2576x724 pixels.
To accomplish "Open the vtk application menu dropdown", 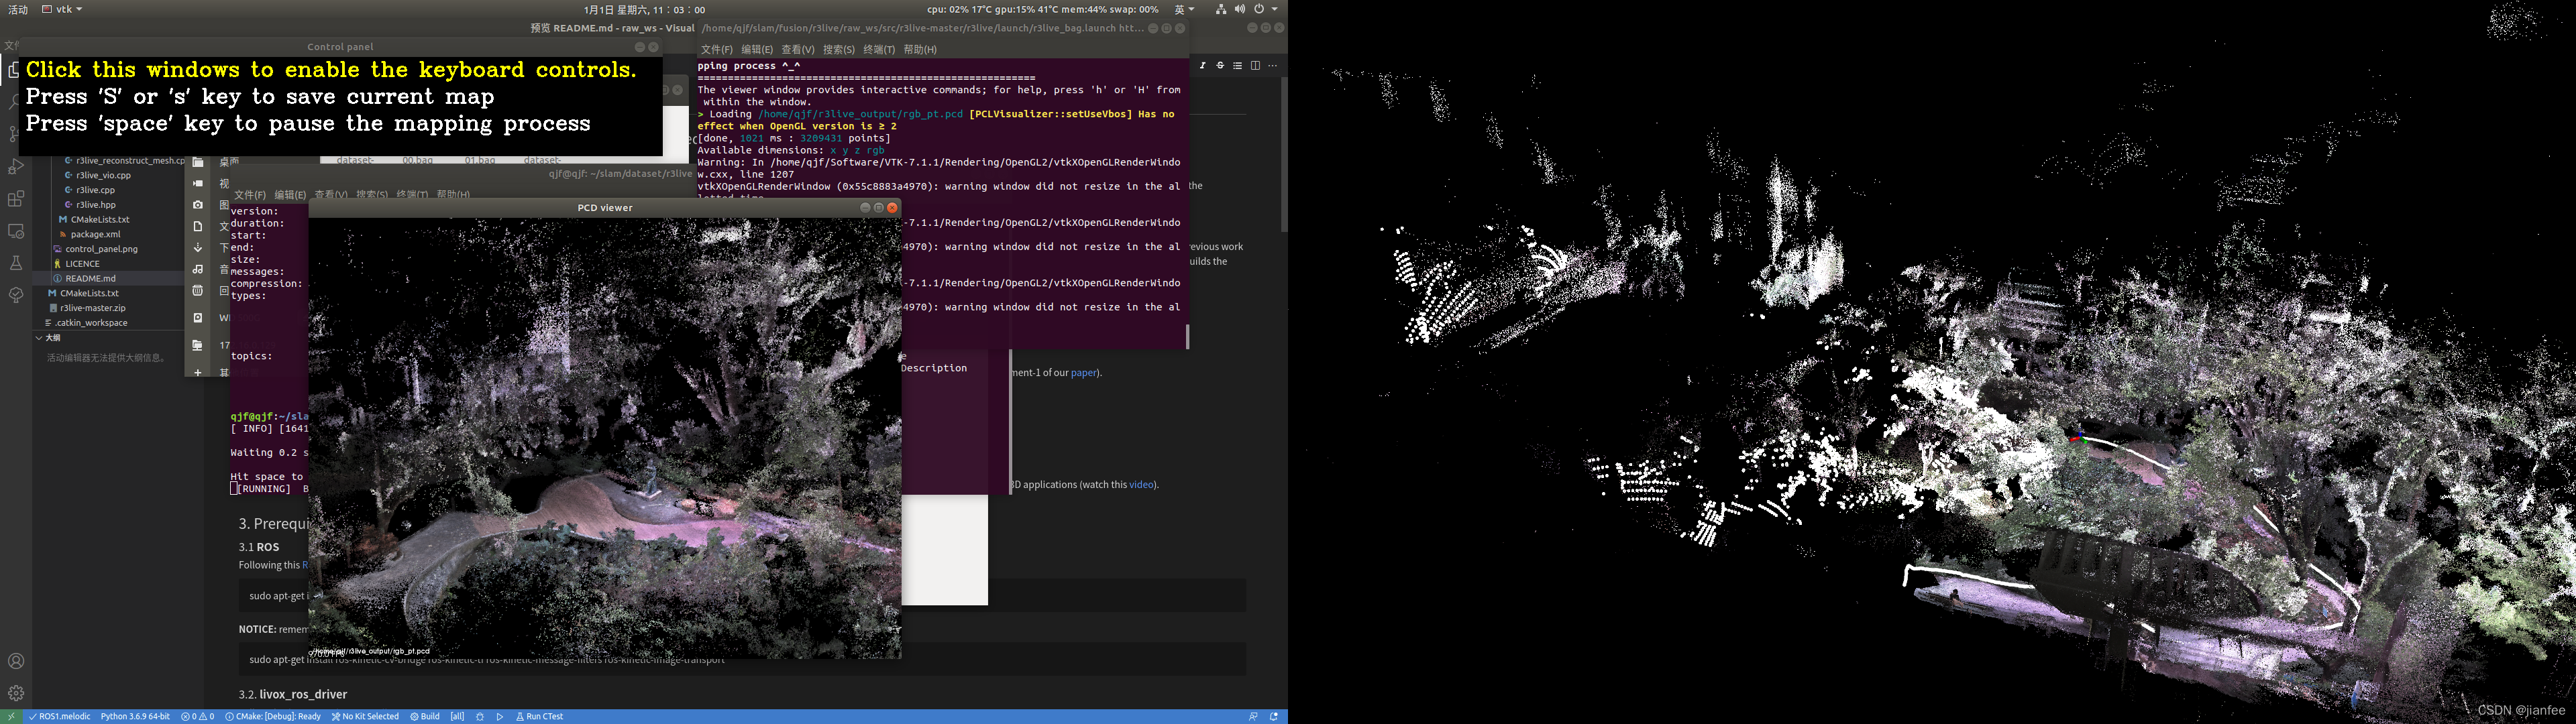I will point(62,9).
